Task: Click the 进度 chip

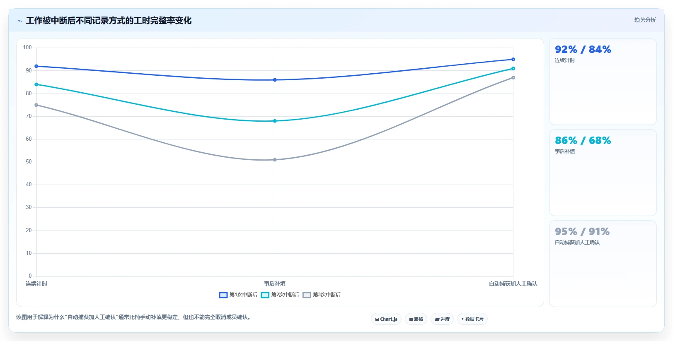Action: coord(442,319)
